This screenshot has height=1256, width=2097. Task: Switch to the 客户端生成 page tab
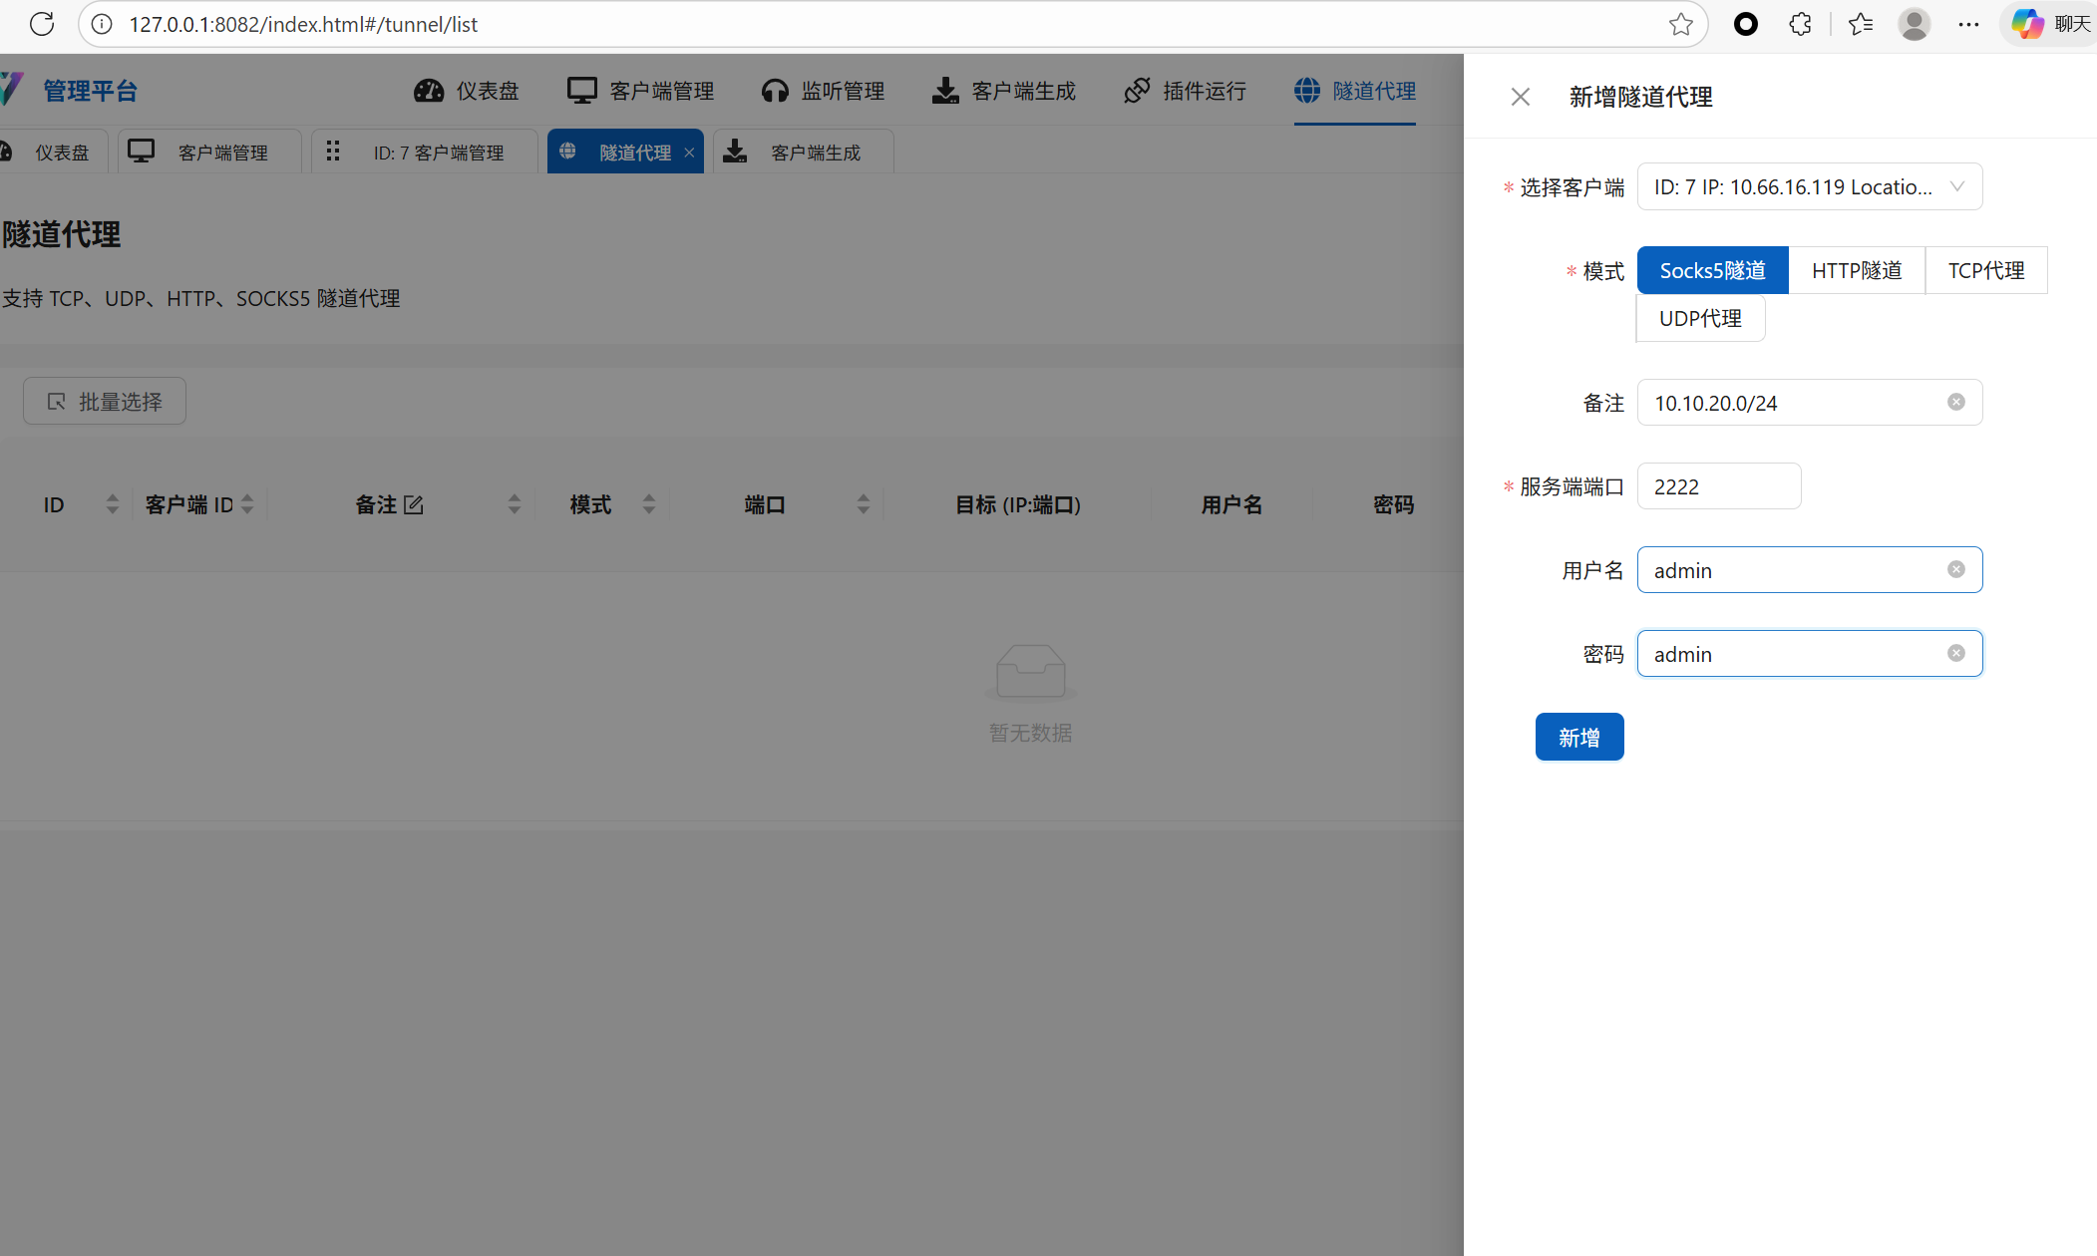coord(803,153)
